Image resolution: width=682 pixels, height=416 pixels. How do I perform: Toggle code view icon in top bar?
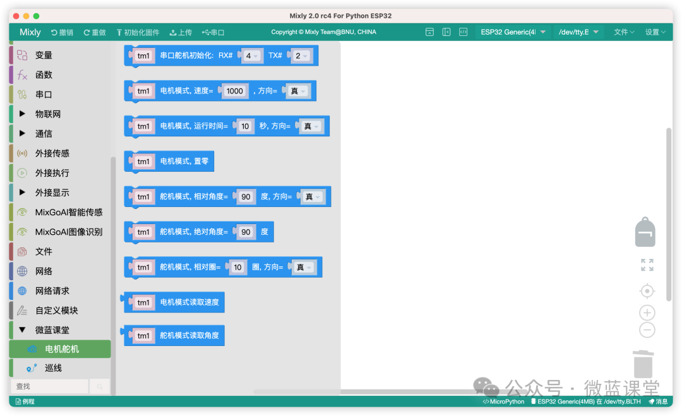464,32
